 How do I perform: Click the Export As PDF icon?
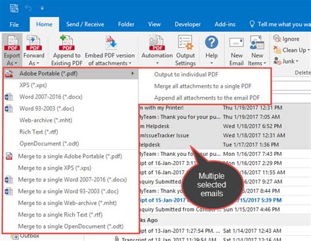point(12,43)
